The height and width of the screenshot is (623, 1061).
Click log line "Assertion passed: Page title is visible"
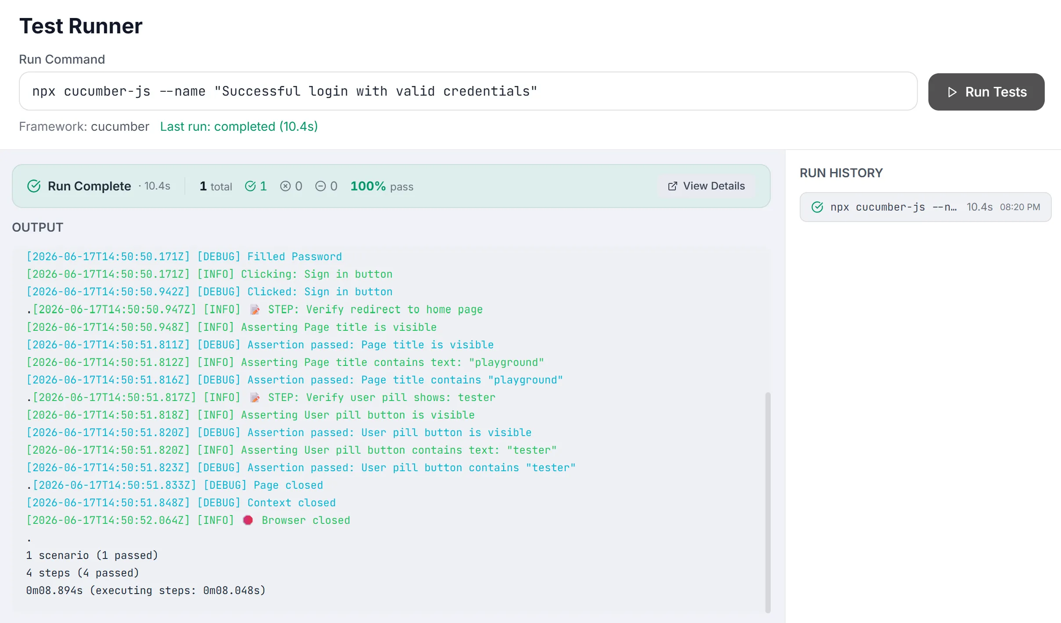[260, 345]
